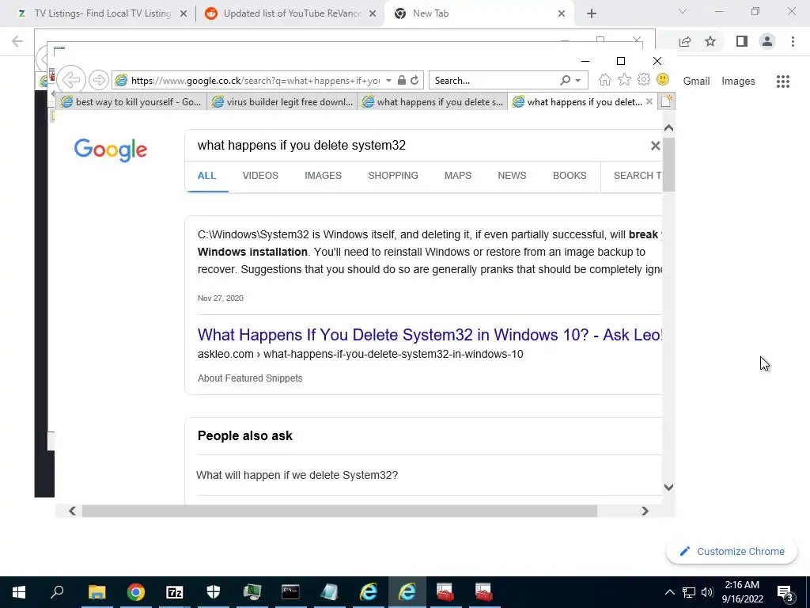Click the horizontal scrollbar left arrow

coord(72,511)
